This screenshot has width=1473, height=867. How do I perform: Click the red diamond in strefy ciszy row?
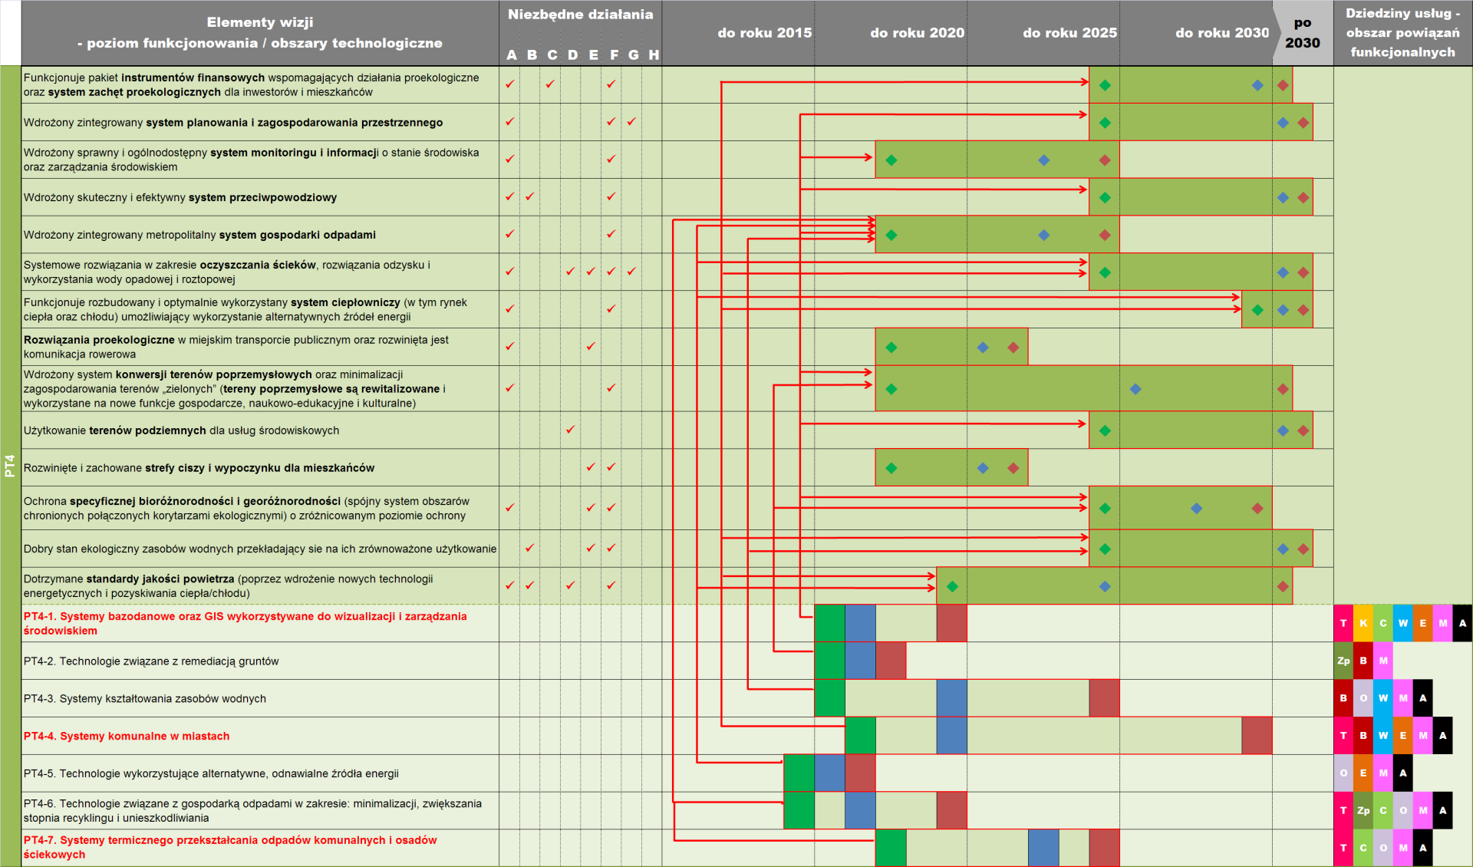[x=1013, y=468]
